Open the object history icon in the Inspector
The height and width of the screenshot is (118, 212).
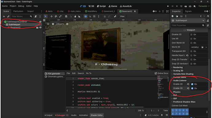(x=208, y=16)
